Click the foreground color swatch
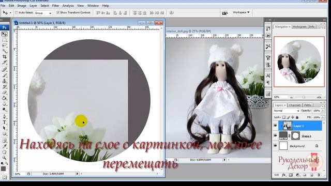 click(x=3, y=169)
